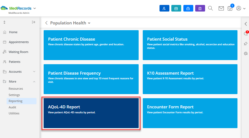This screenshot has height=138, width=249.
Task: Open the Population Health dropdown chevron
Action: pos(89,23)
